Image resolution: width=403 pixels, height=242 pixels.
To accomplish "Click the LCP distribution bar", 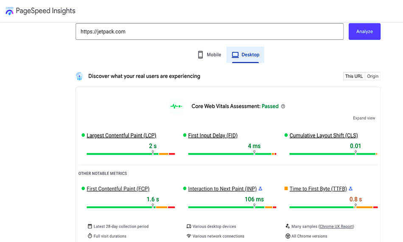I will pyautogui.click(x=131, y=154).
